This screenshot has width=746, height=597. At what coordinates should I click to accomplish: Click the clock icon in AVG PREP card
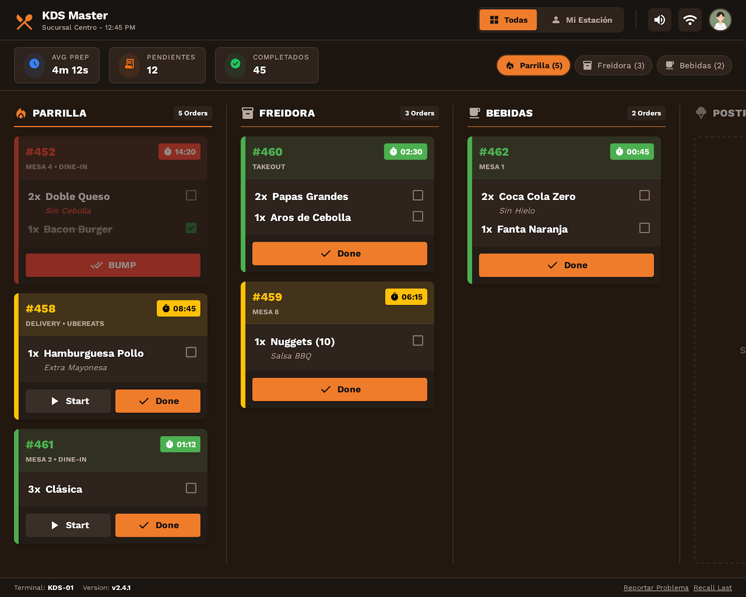pyautogui.click(x=35, y=64)
